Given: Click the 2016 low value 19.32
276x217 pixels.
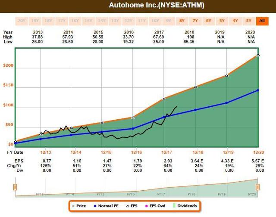Looking at the screenshot, I should pos(128,42).
